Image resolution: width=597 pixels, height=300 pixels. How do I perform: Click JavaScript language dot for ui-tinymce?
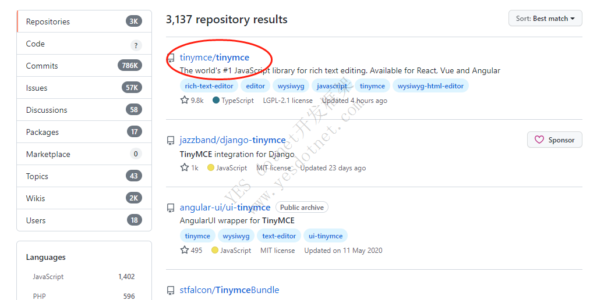pos(215,250)
